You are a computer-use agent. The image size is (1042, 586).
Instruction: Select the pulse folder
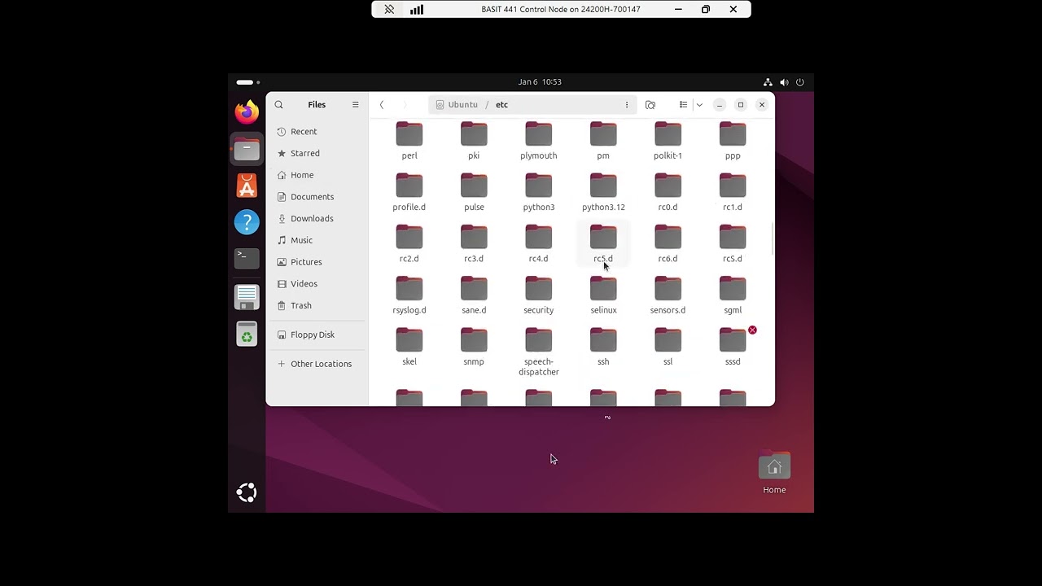point(474,192)
